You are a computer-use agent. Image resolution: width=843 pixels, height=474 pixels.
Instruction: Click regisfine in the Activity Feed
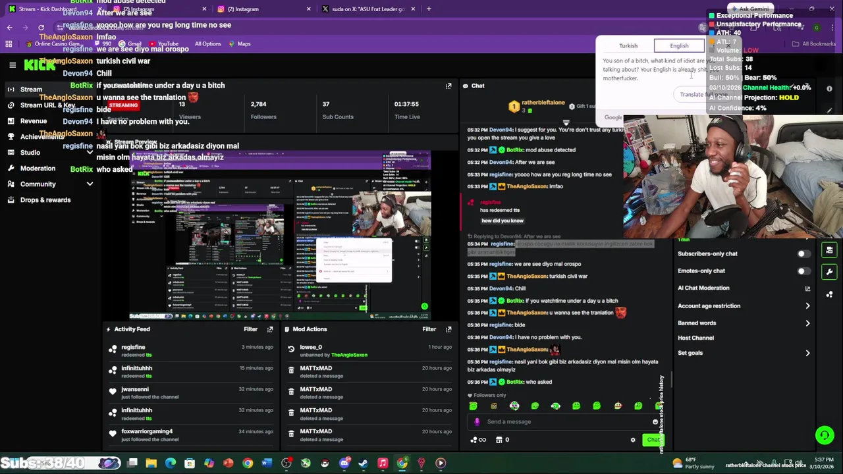133,348
